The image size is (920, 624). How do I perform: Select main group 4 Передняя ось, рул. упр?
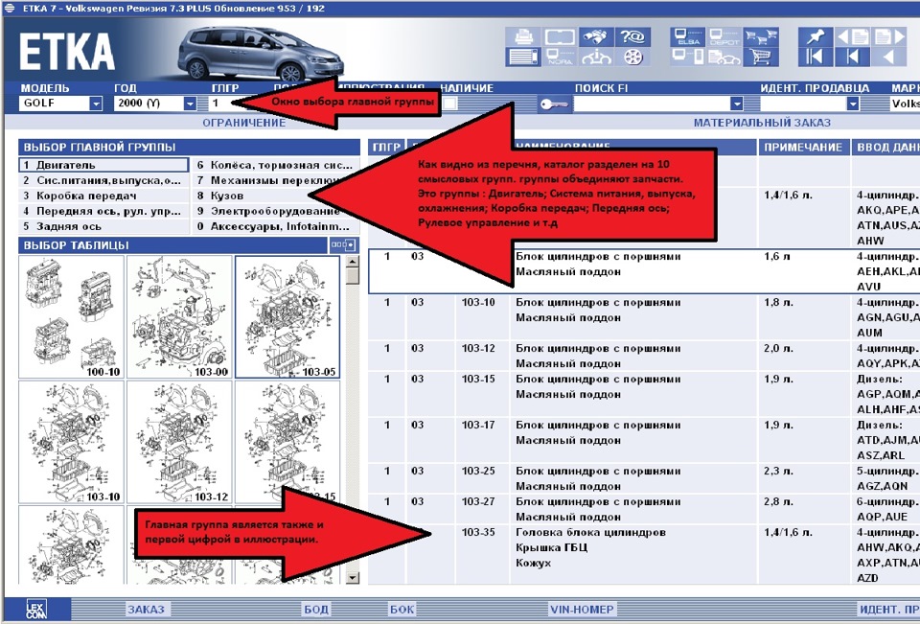coord(103,211)
